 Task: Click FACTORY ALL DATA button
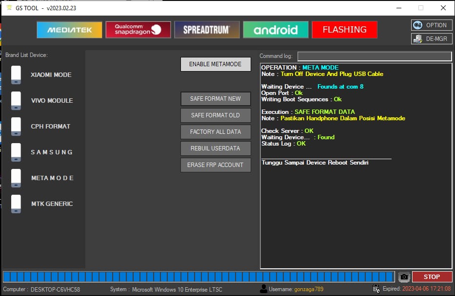coord(216,132)
